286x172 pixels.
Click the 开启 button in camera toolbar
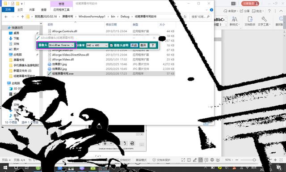[134, 45]
